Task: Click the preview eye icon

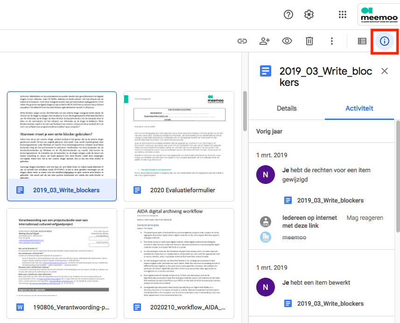Action: [287, 41]
